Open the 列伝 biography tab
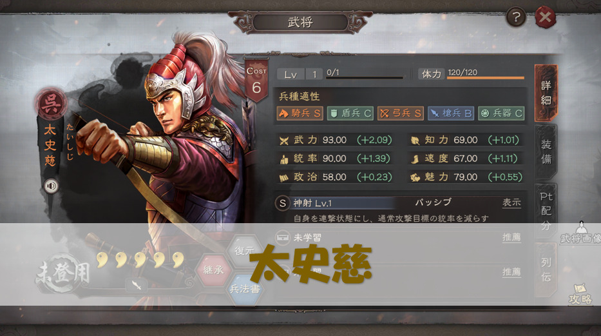 [x=546, y=270]
